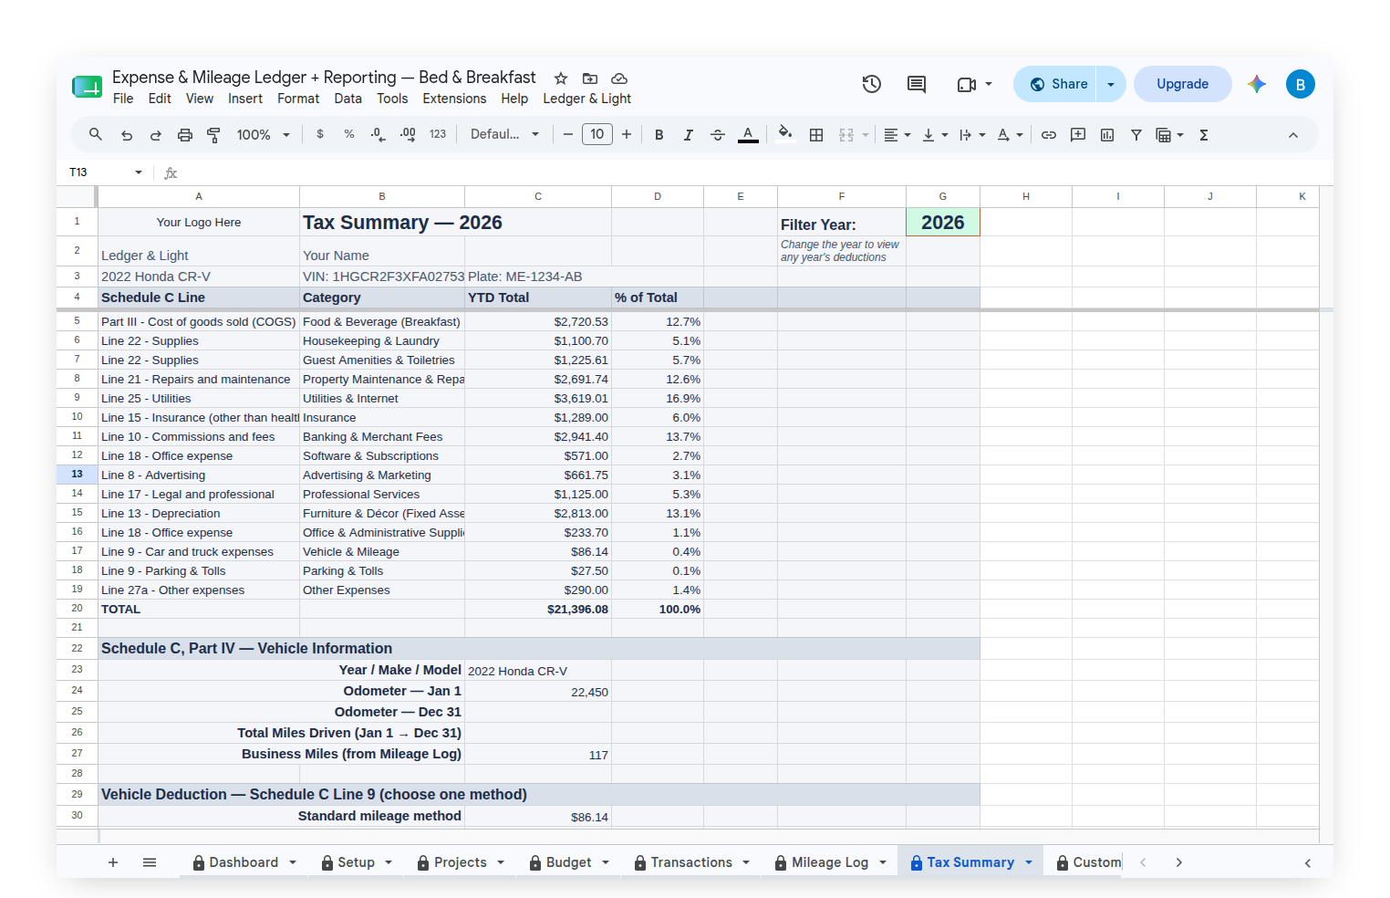This screenshot has height=898, width=1390.
Task: Add a new sheet
Action: [x=113, y=862]
